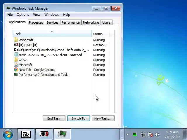187x140 pixels.
Task: Click the Show desktop strip
Action: [185, 134]
